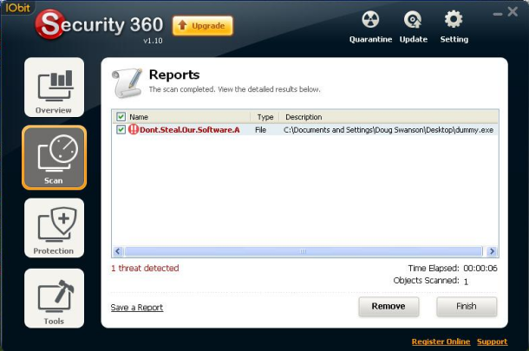
Task: Select the Scan tab
Action: 54,158
